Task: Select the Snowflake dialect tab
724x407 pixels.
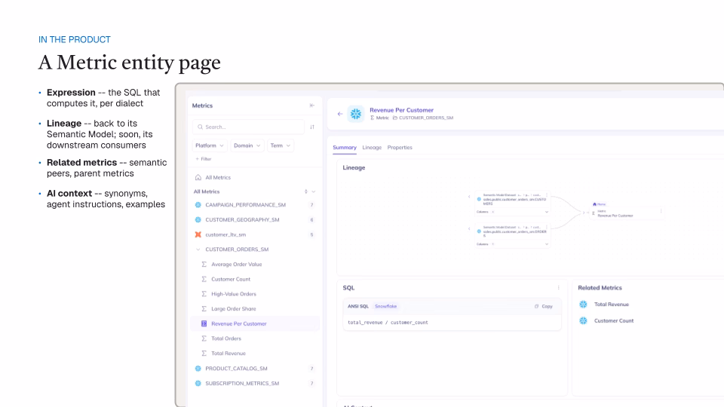Action: coord(385,306)
